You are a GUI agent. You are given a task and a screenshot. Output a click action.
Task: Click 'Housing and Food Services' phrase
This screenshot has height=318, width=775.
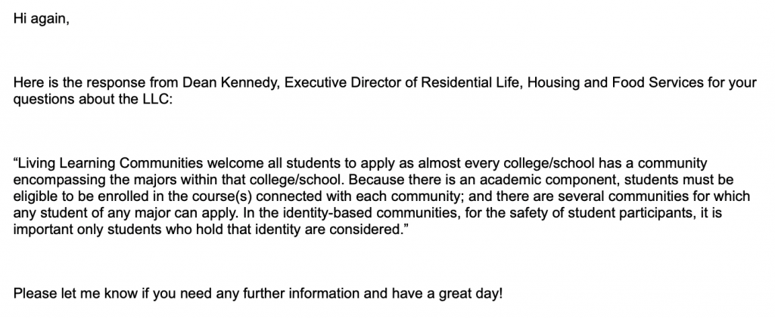click(615, 82)
